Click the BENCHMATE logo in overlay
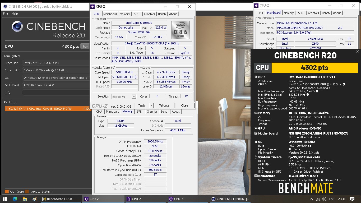 (306, 188)
